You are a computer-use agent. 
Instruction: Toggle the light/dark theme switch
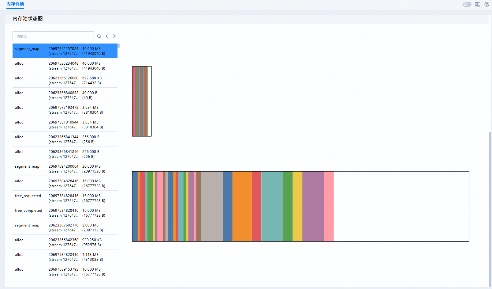click(467, 4)
